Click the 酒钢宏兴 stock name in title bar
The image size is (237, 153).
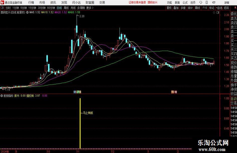(x=152, y=3)
